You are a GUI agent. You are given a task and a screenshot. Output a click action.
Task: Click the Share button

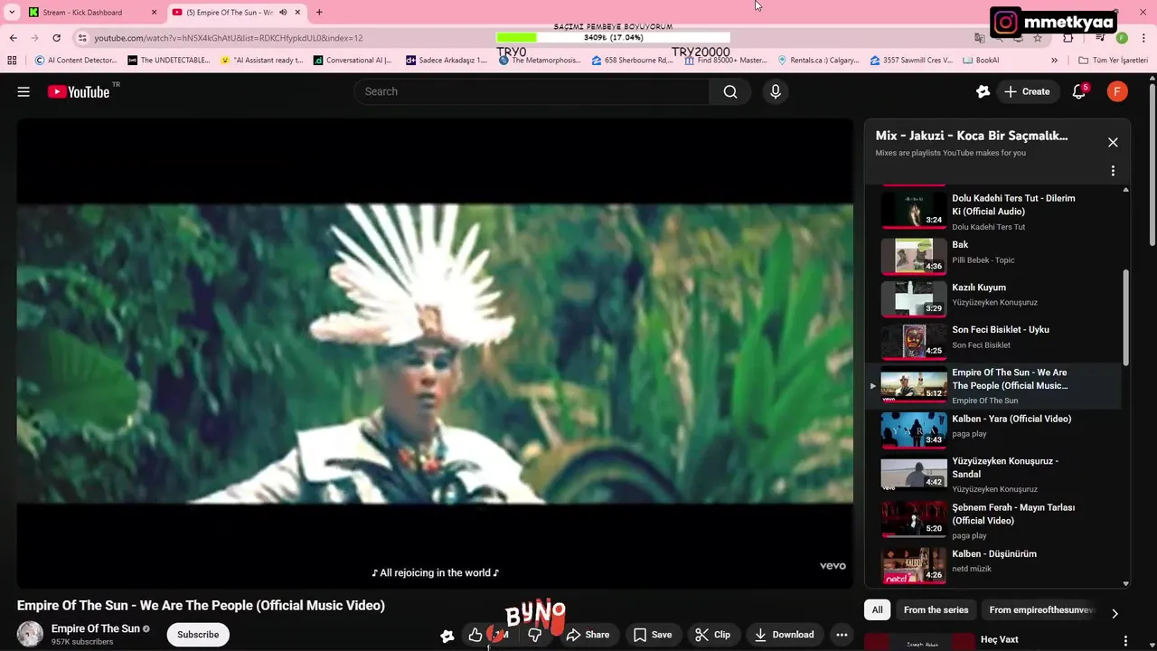click(x=588, y=635)
